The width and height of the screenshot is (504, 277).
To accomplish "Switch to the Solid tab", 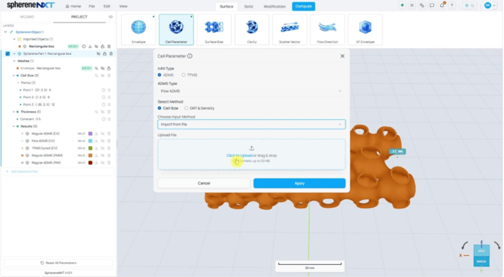I will click(248, 7).
